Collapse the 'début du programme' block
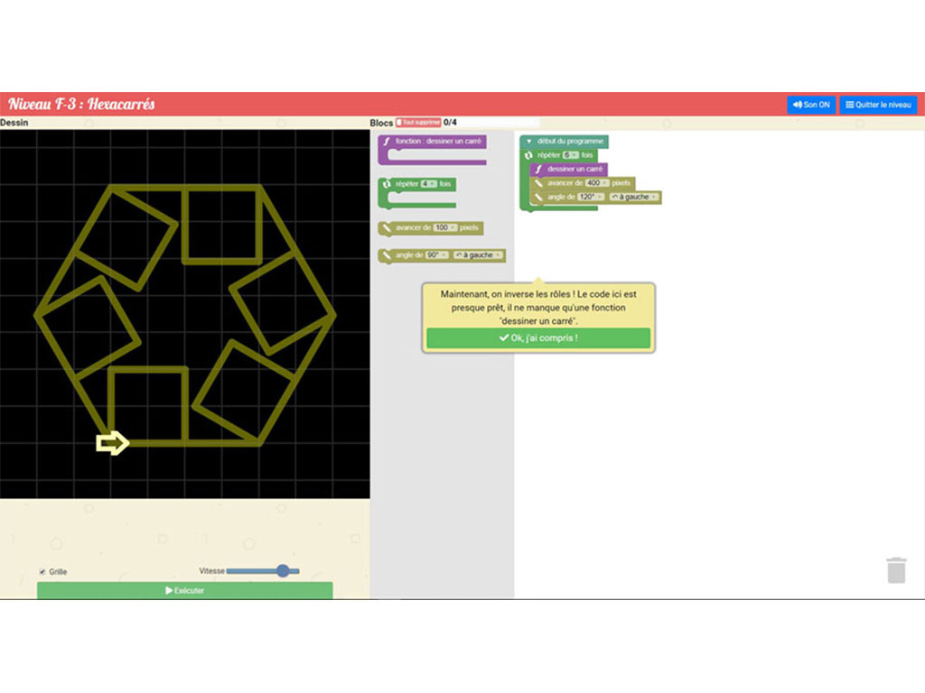Image resolution: width=925 pixels, height=693 pixels. [x=529, y=142]
